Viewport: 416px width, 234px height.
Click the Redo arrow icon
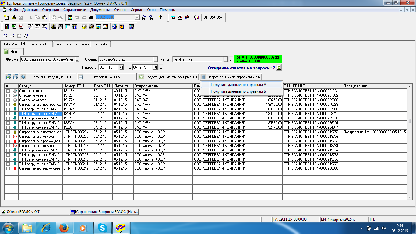(x=83, y=18)
